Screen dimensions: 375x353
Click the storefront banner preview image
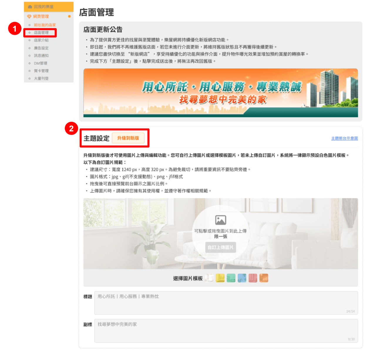click(x=221, y=93)
